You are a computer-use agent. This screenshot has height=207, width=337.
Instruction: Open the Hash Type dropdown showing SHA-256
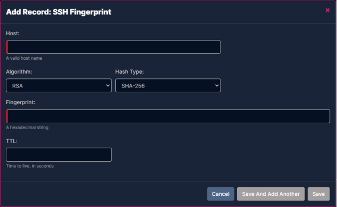168,85
